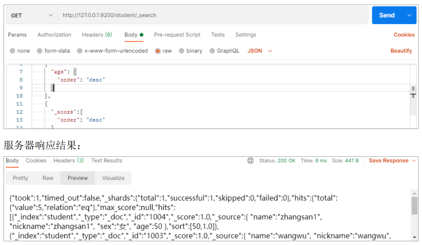This screenshot has width=422, height=245.
Task: Open the Cookies link
Action: click(404, 35)
